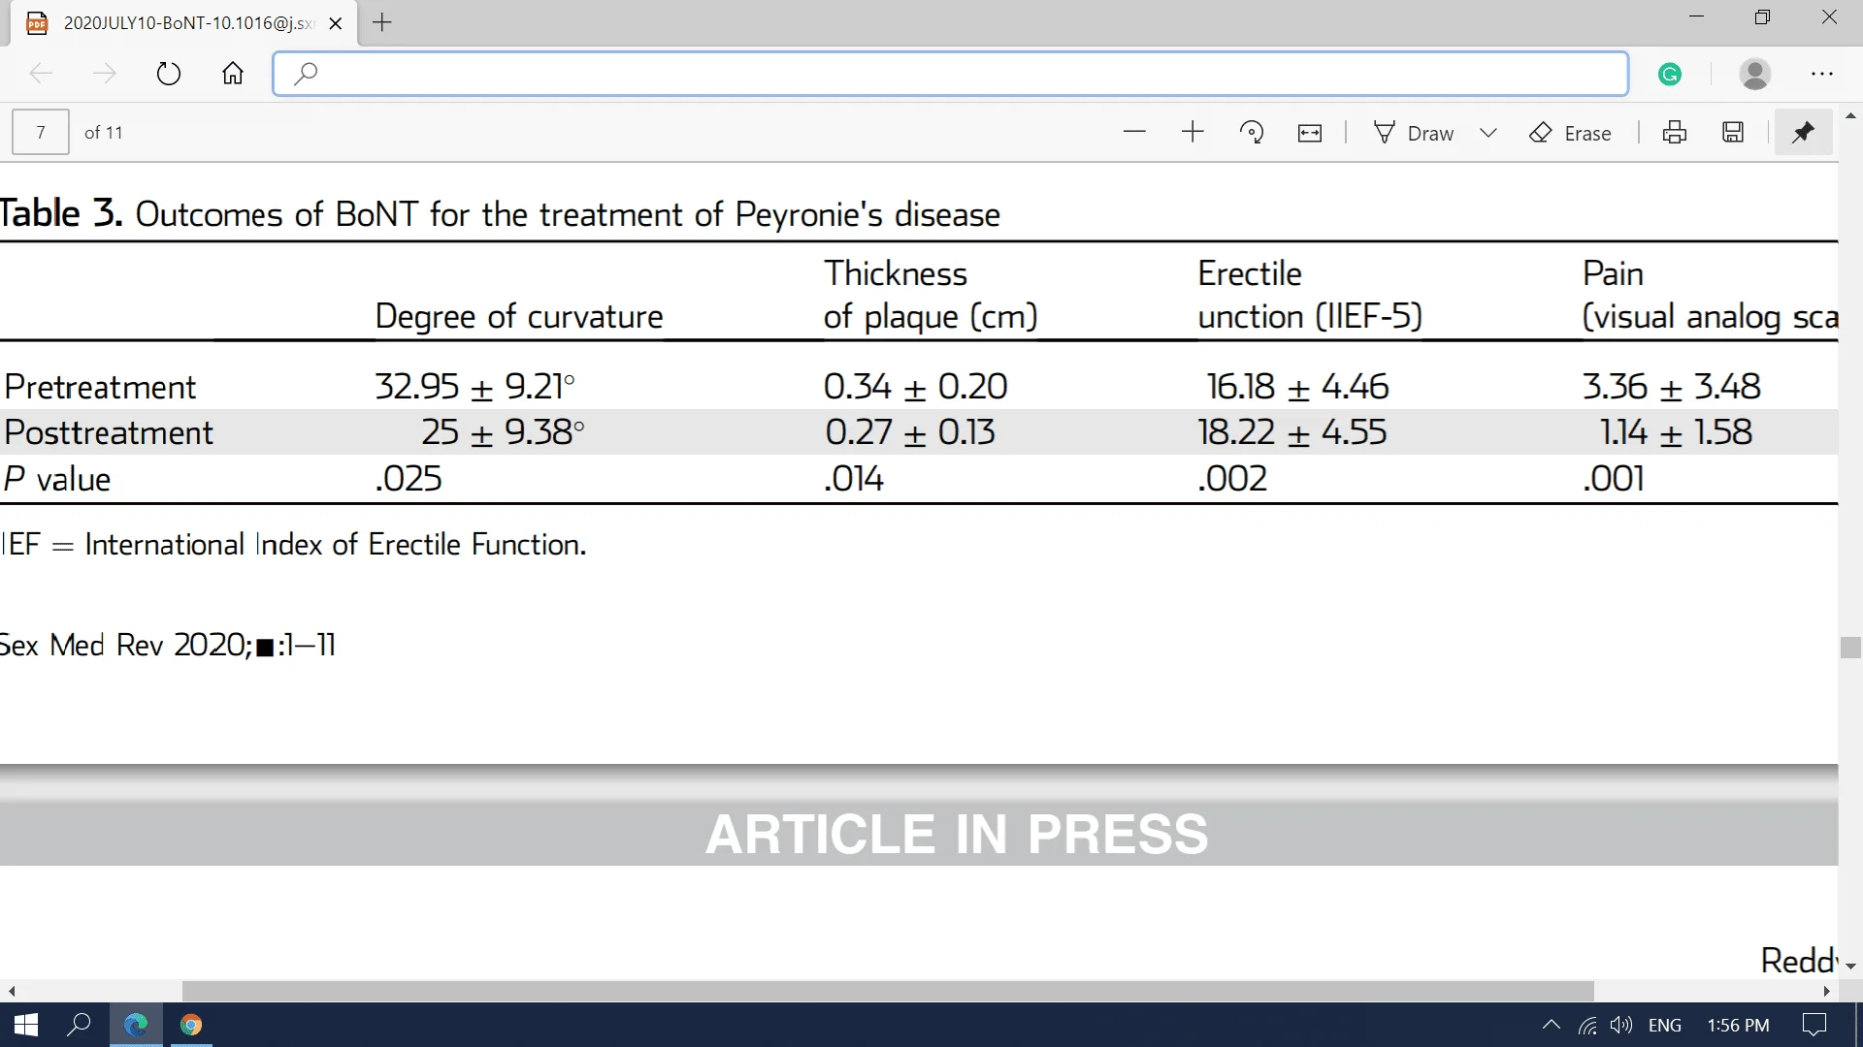Click scroll right arrow of horizontal scrollbar

(1826, 991)
